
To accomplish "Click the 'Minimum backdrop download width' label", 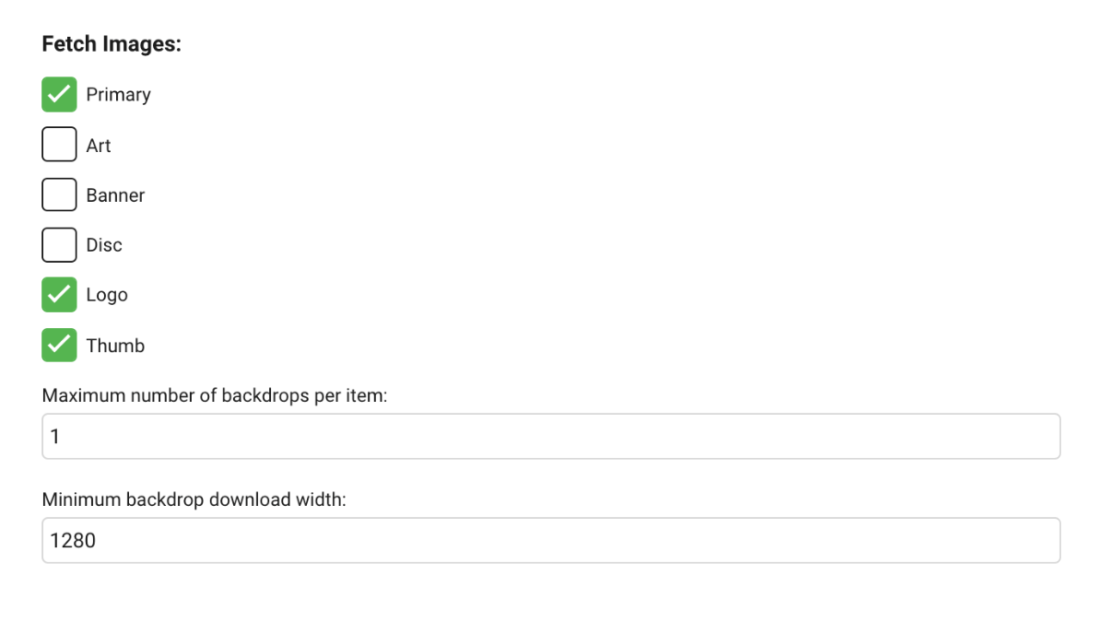I will 194,499.
